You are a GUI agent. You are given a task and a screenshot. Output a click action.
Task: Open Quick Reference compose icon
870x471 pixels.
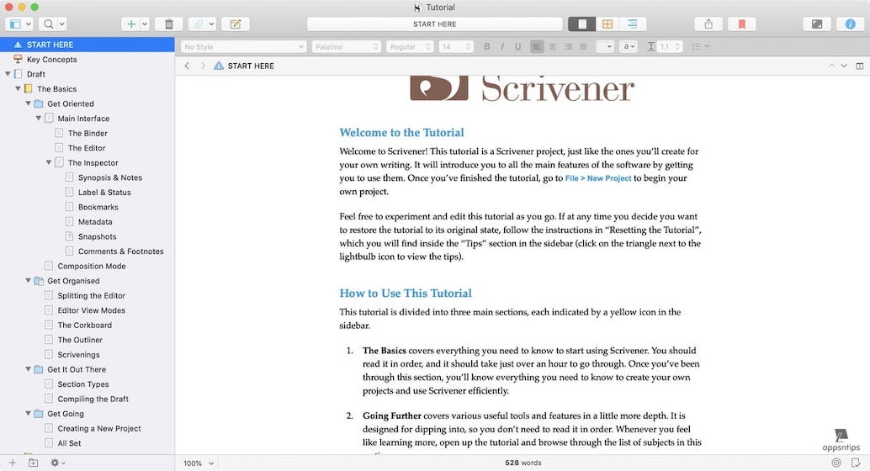point(236,24)
